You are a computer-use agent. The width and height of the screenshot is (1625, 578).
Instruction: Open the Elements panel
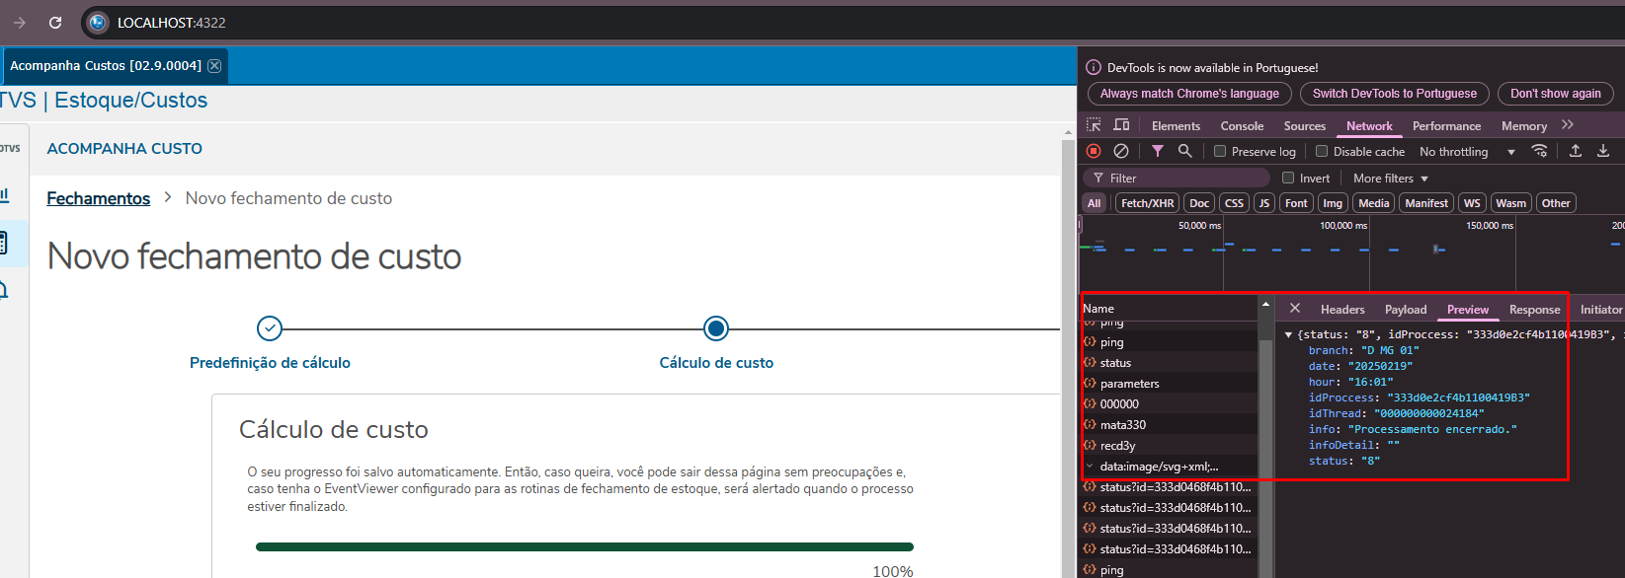(1176, 125)
